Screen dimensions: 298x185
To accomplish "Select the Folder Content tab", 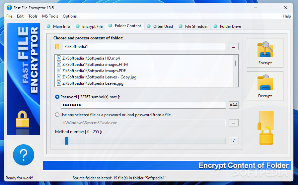I will (125, 26).
